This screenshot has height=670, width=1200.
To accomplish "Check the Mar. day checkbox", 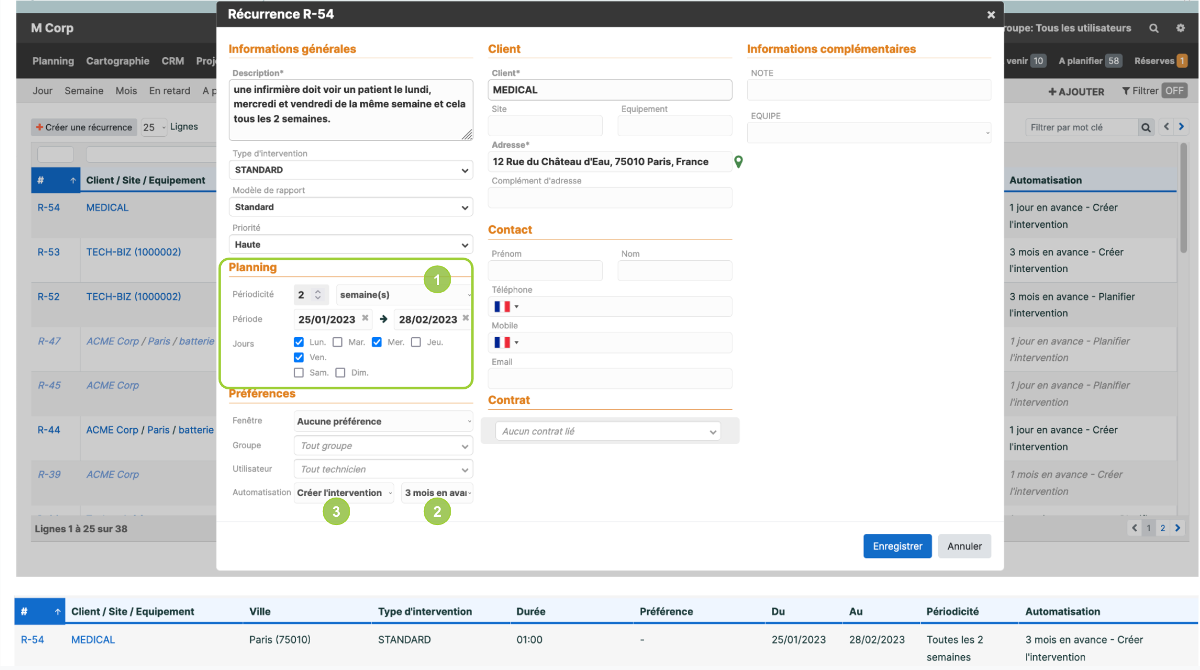I will [338, 342].
